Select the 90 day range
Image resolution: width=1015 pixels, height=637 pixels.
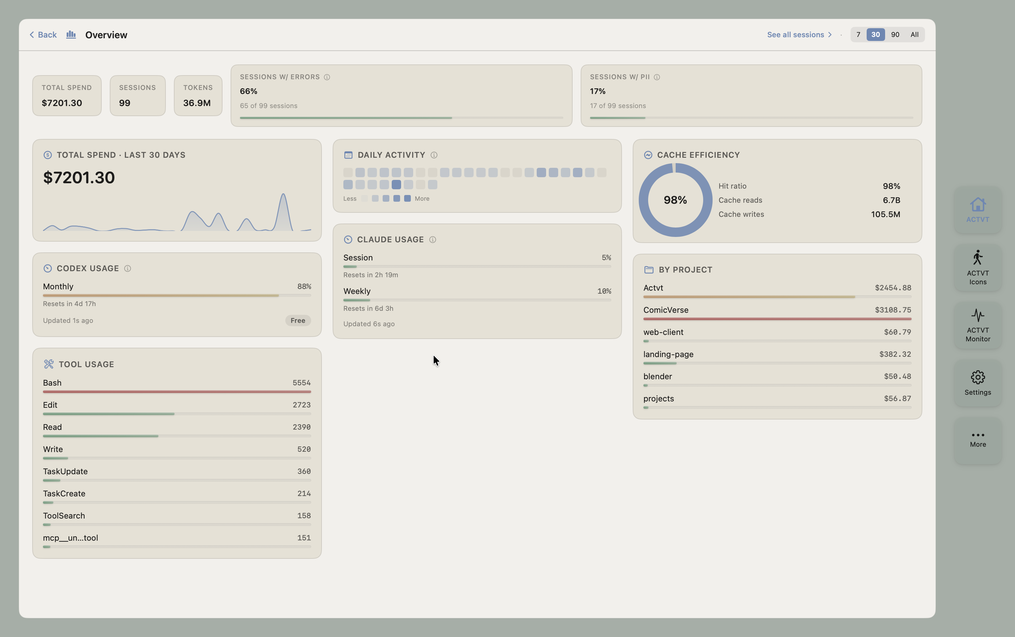point(895,35)
